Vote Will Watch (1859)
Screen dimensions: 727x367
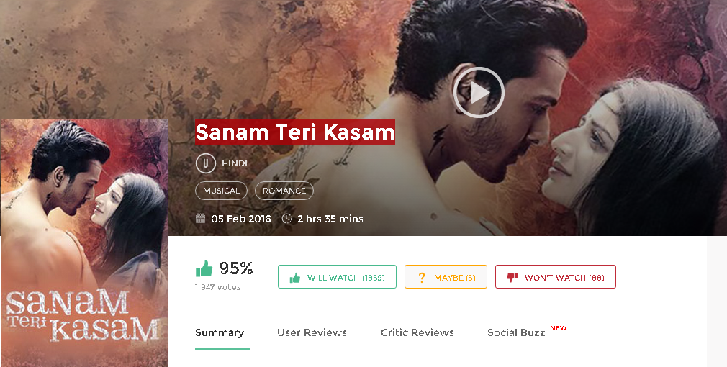click(x=337, y=276)
